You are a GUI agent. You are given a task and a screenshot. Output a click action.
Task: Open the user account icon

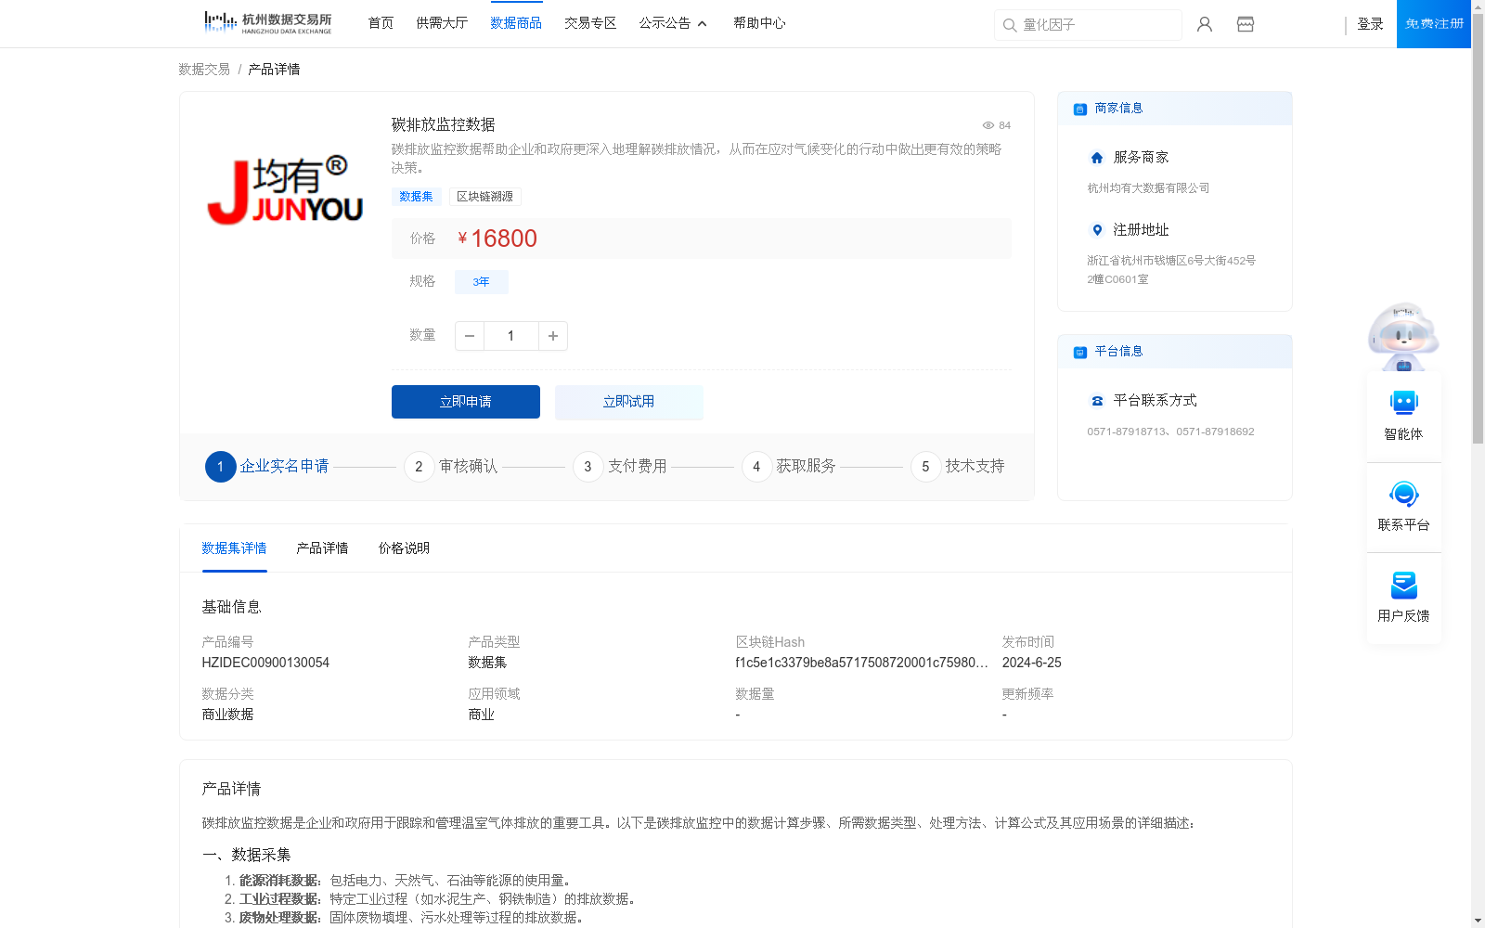pyautogui.click(x=1205, y=24)
